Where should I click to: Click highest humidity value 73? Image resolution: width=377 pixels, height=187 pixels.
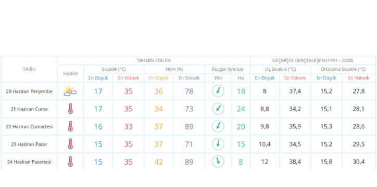point(189,109)
